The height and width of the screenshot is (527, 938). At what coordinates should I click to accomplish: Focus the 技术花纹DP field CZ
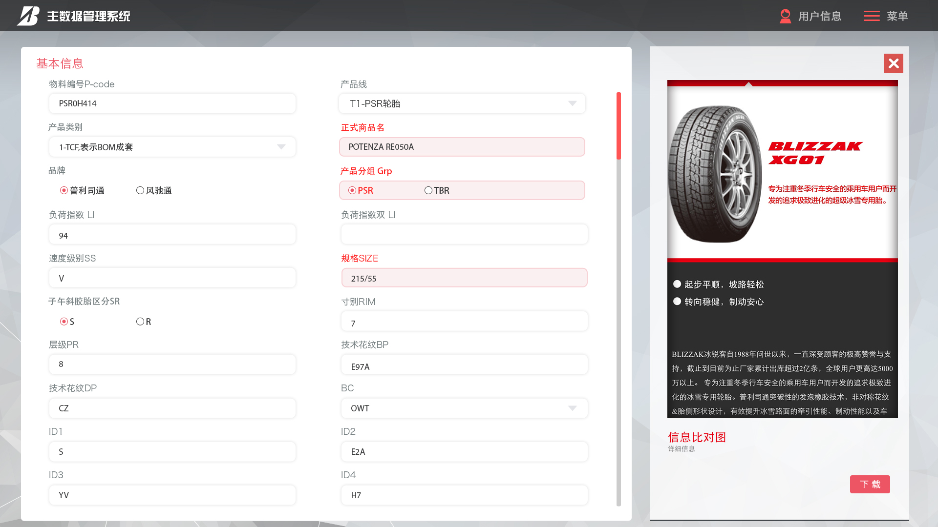coord(172,408)
